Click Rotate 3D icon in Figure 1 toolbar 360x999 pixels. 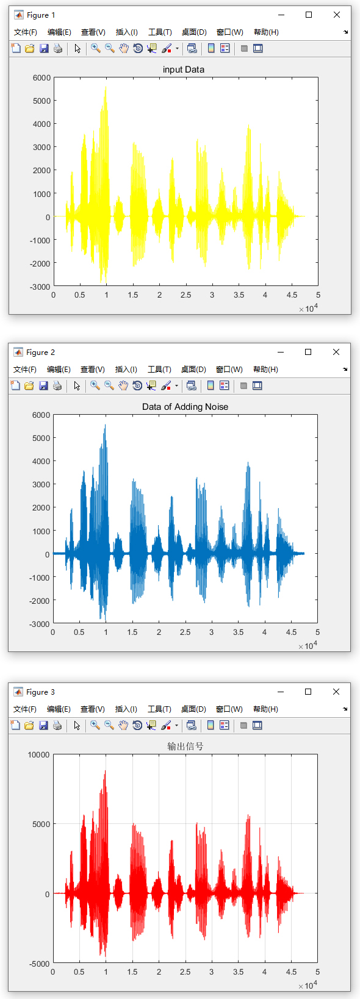click(138, 48)
